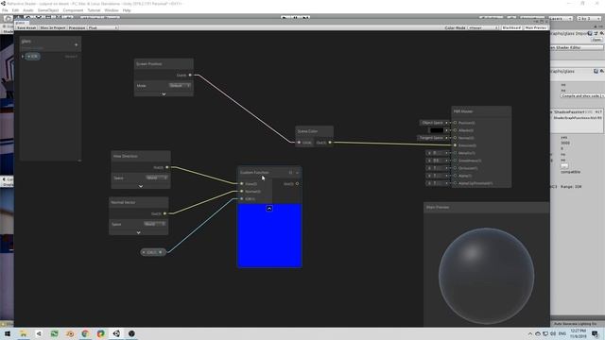
Task: Click the Save Asset button
Action: [26, 27]
